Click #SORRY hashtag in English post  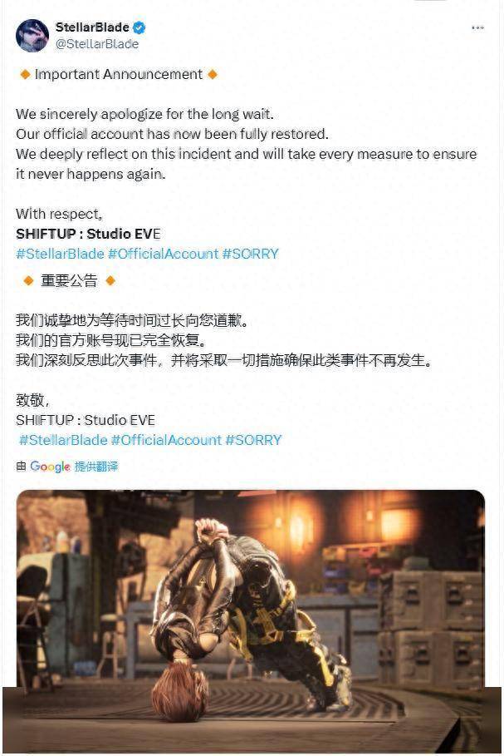tap(250, 254)
